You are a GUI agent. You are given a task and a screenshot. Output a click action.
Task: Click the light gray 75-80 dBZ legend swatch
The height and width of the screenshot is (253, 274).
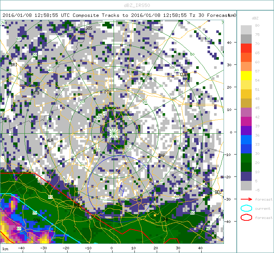(246, 30)
